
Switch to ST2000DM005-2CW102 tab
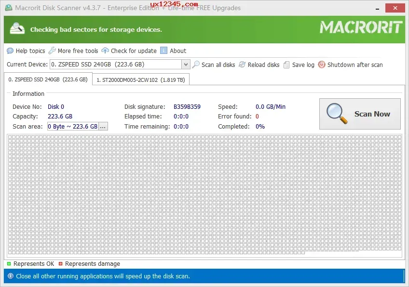pos(141,80)
